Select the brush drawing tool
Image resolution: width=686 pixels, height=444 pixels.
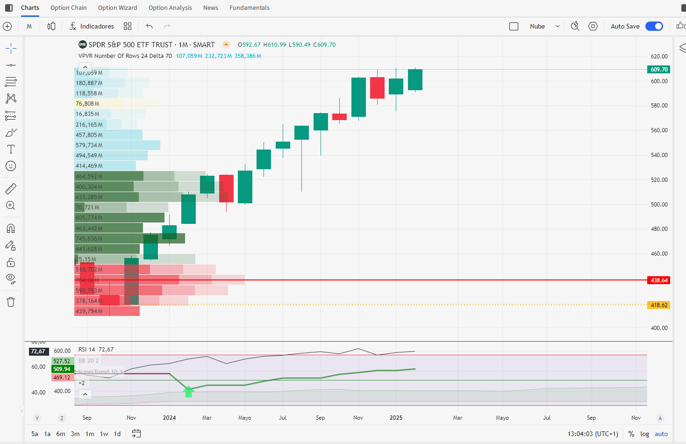(x=11, y=133)
